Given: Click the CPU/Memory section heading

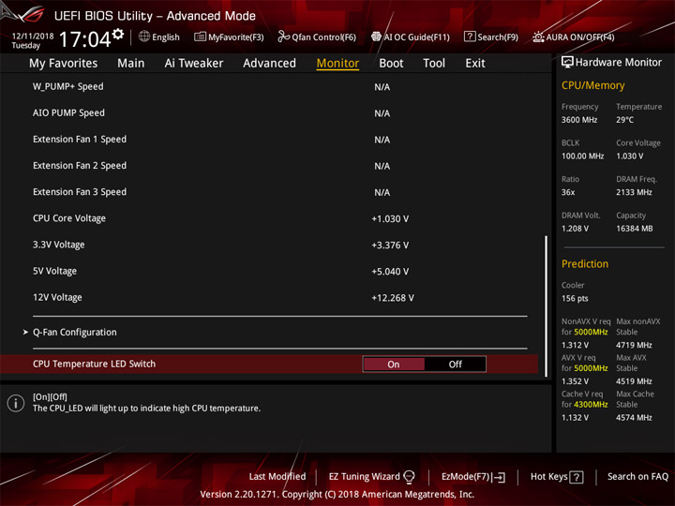Looking at the screenshot, I should (592, 85).
